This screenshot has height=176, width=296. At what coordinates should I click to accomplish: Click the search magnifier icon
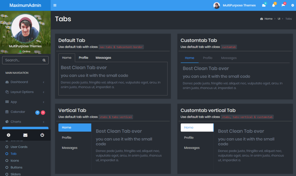[44, 60]
